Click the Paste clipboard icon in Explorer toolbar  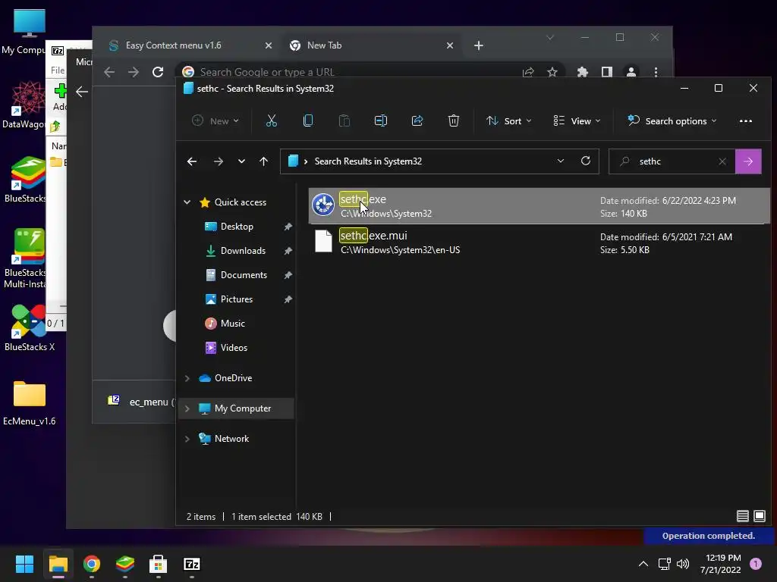point(344,120)
